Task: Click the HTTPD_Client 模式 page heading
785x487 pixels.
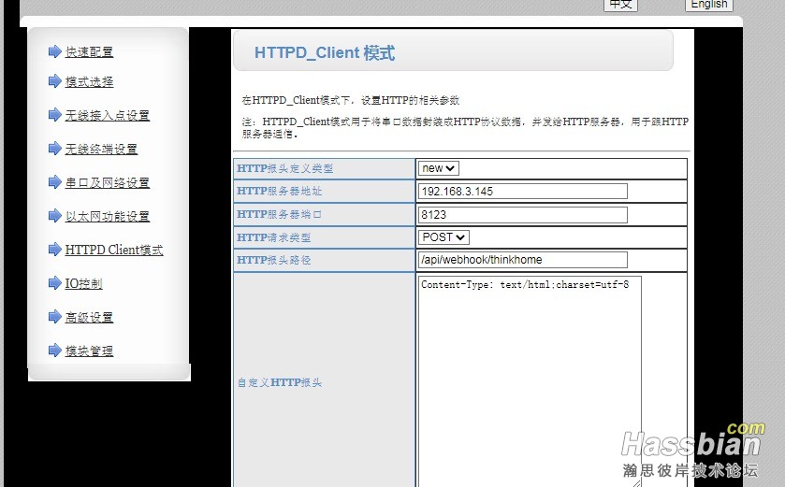Action: pos(325,52)
